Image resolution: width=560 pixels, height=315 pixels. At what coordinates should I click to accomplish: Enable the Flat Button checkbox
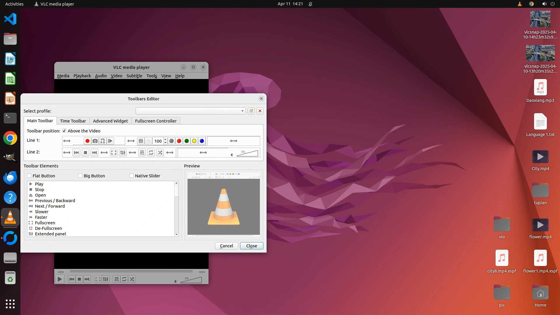(x=29, y=176)
